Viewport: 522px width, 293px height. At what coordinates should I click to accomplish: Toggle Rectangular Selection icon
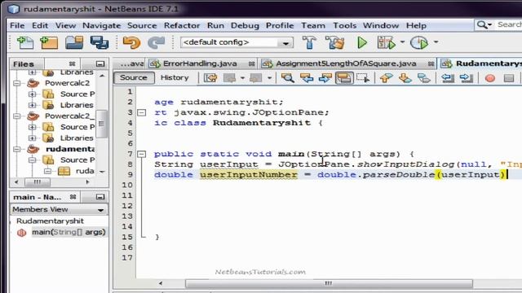tap(363, 78)
